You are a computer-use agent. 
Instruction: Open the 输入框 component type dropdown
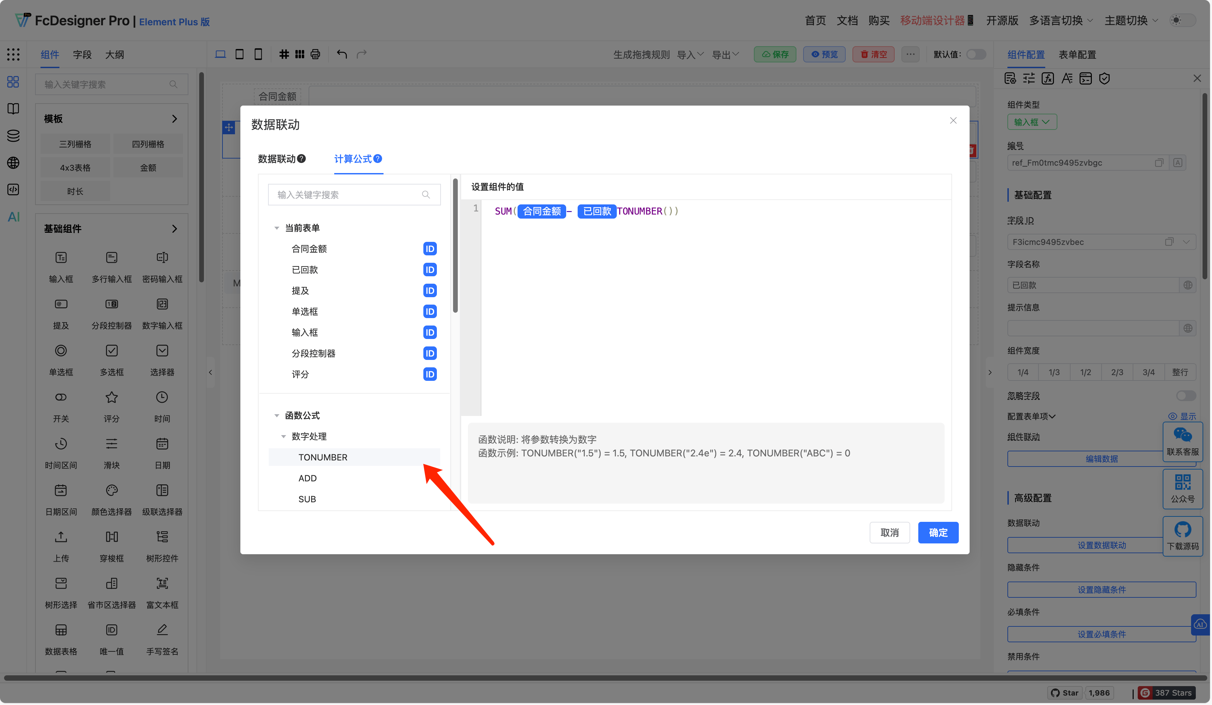click(1031, 122)
